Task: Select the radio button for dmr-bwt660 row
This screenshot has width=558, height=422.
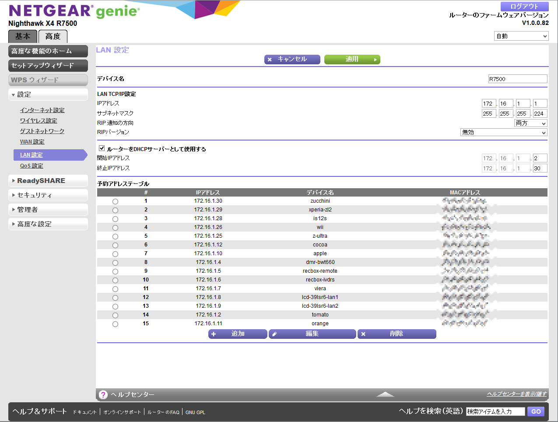Action: coord(115,263)
